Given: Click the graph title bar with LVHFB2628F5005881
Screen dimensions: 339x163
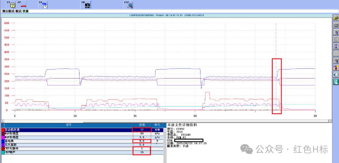Looking at the screenshot, I should pyautogui.click(x=166, y=15).
